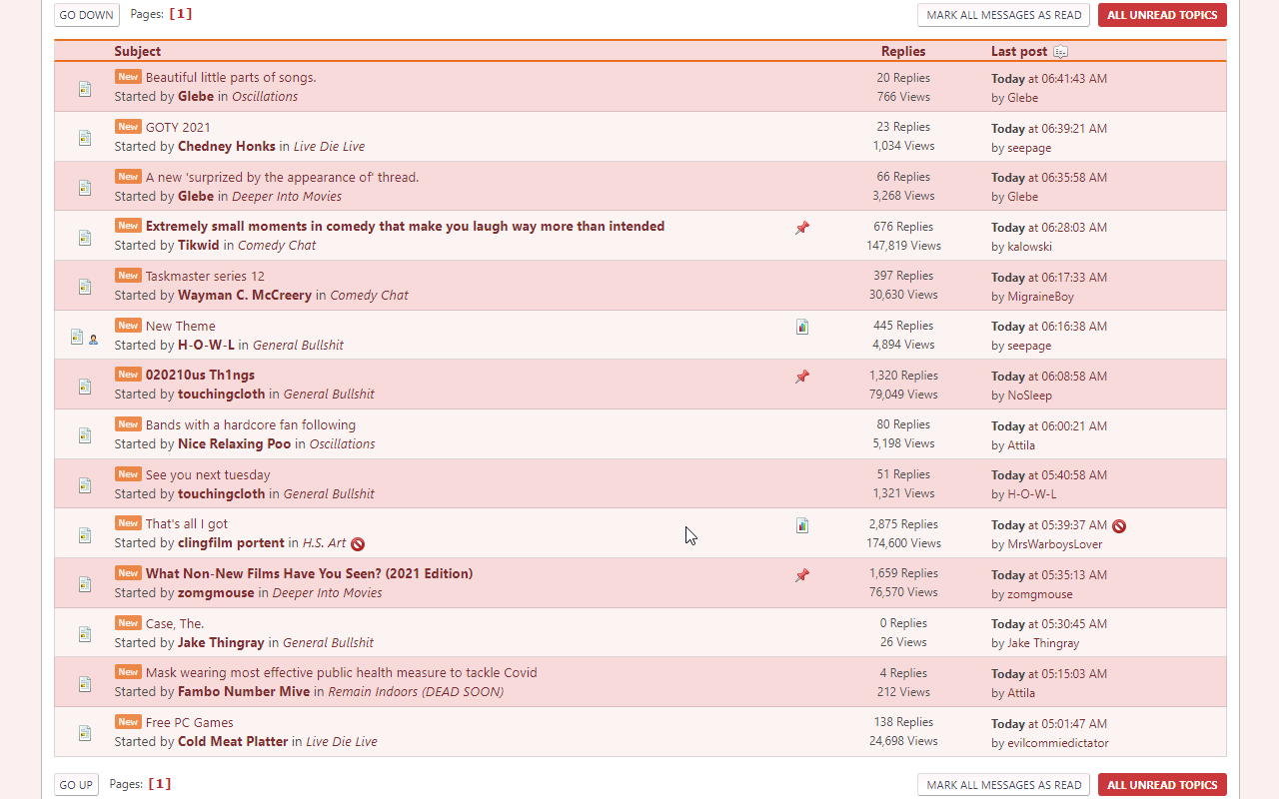
Task: Click top ALL UNREAD TOPICS button
Action: click(x=1162, y=15)
